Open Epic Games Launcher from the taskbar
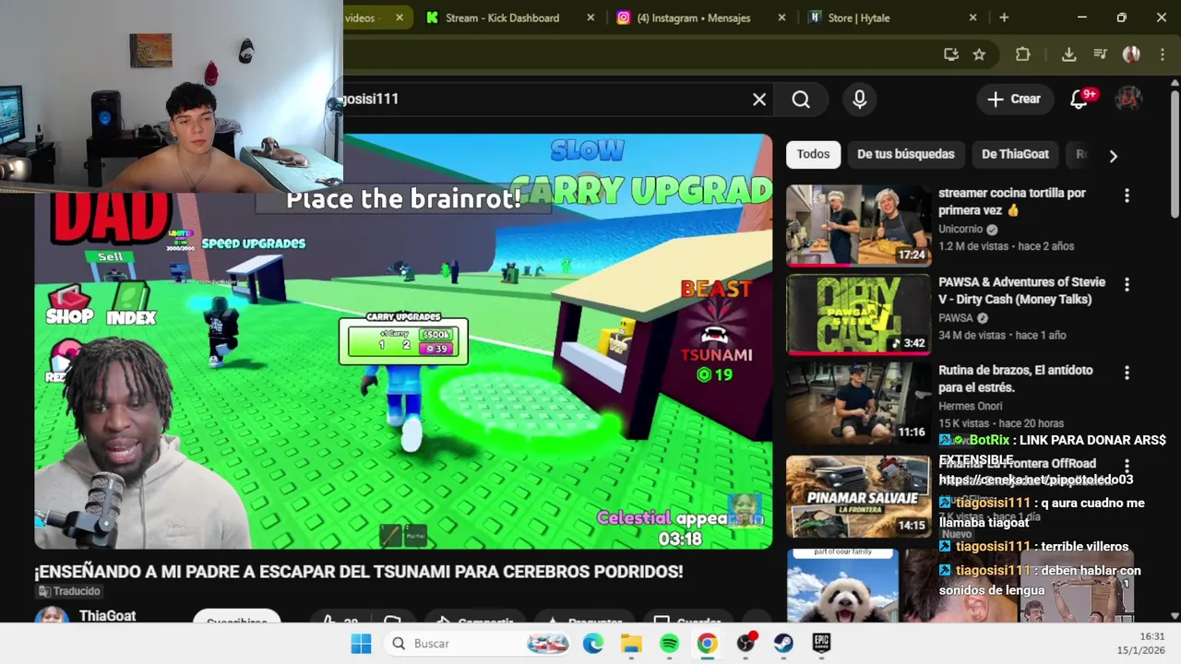The width and height of the screenshot is (1181, 664). [x=821, y=644]
